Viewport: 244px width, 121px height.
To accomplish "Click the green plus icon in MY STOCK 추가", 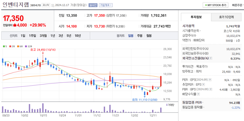I will (x=206, y=5).
